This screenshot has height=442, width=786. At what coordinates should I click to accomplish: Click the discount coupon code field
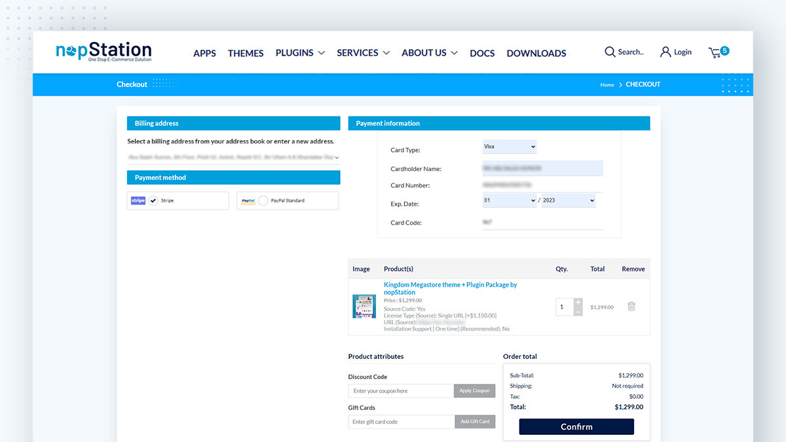[401, 391]
